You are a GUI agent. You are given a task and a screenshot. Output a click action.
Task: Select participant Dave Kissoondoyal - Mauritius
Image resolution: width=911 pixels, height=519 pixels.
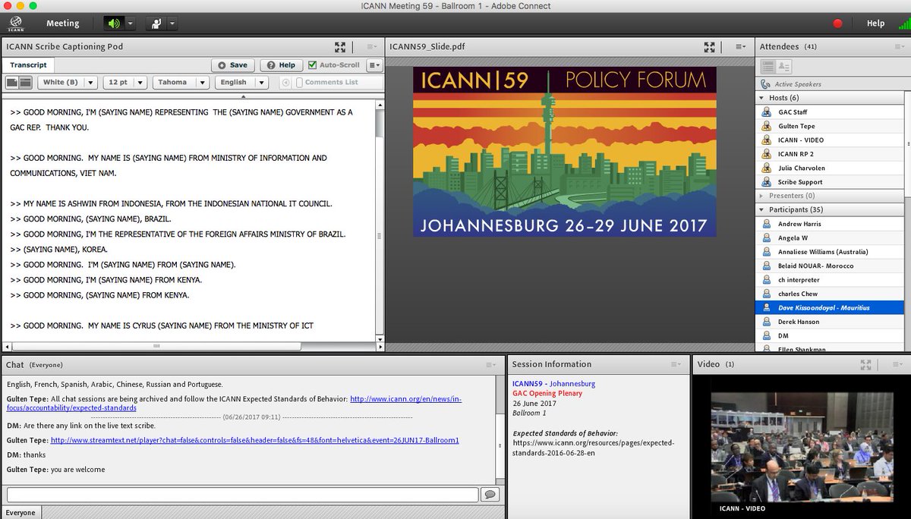[830, 308]
